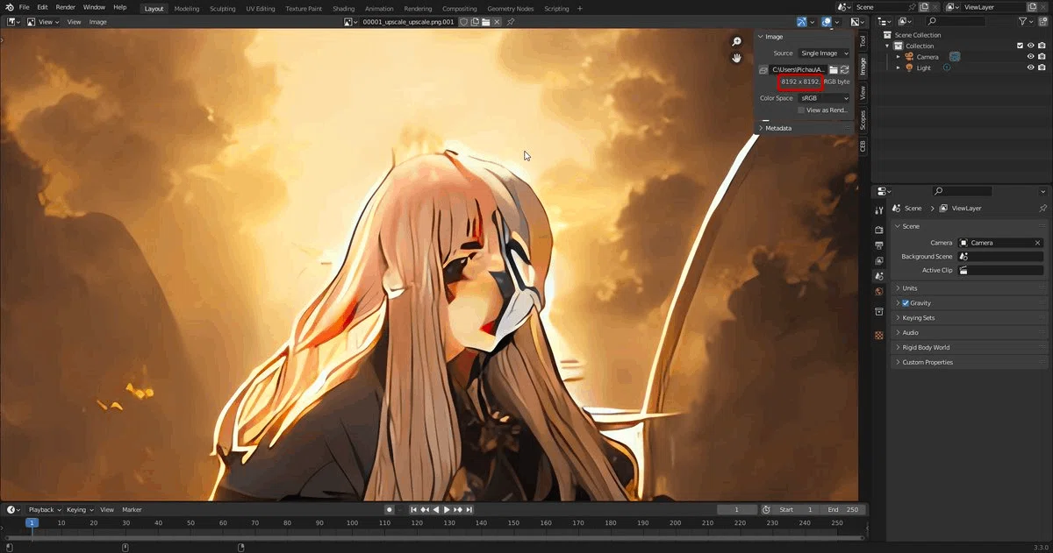This screenshot has width=1053, height=553.
Task: Click the pack image icon beside file path
Action: coord(763,69)
